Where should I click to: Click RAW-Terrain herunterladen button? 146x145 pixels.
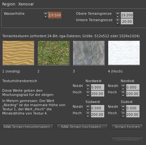[x=28, y=127]
